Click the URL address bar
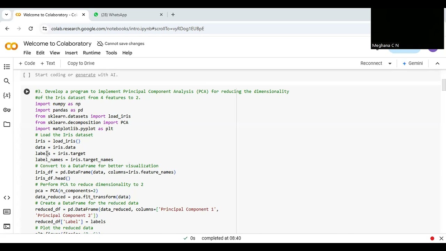The width and height of the screenshot is (446, 251). click(x=128, y=29)
